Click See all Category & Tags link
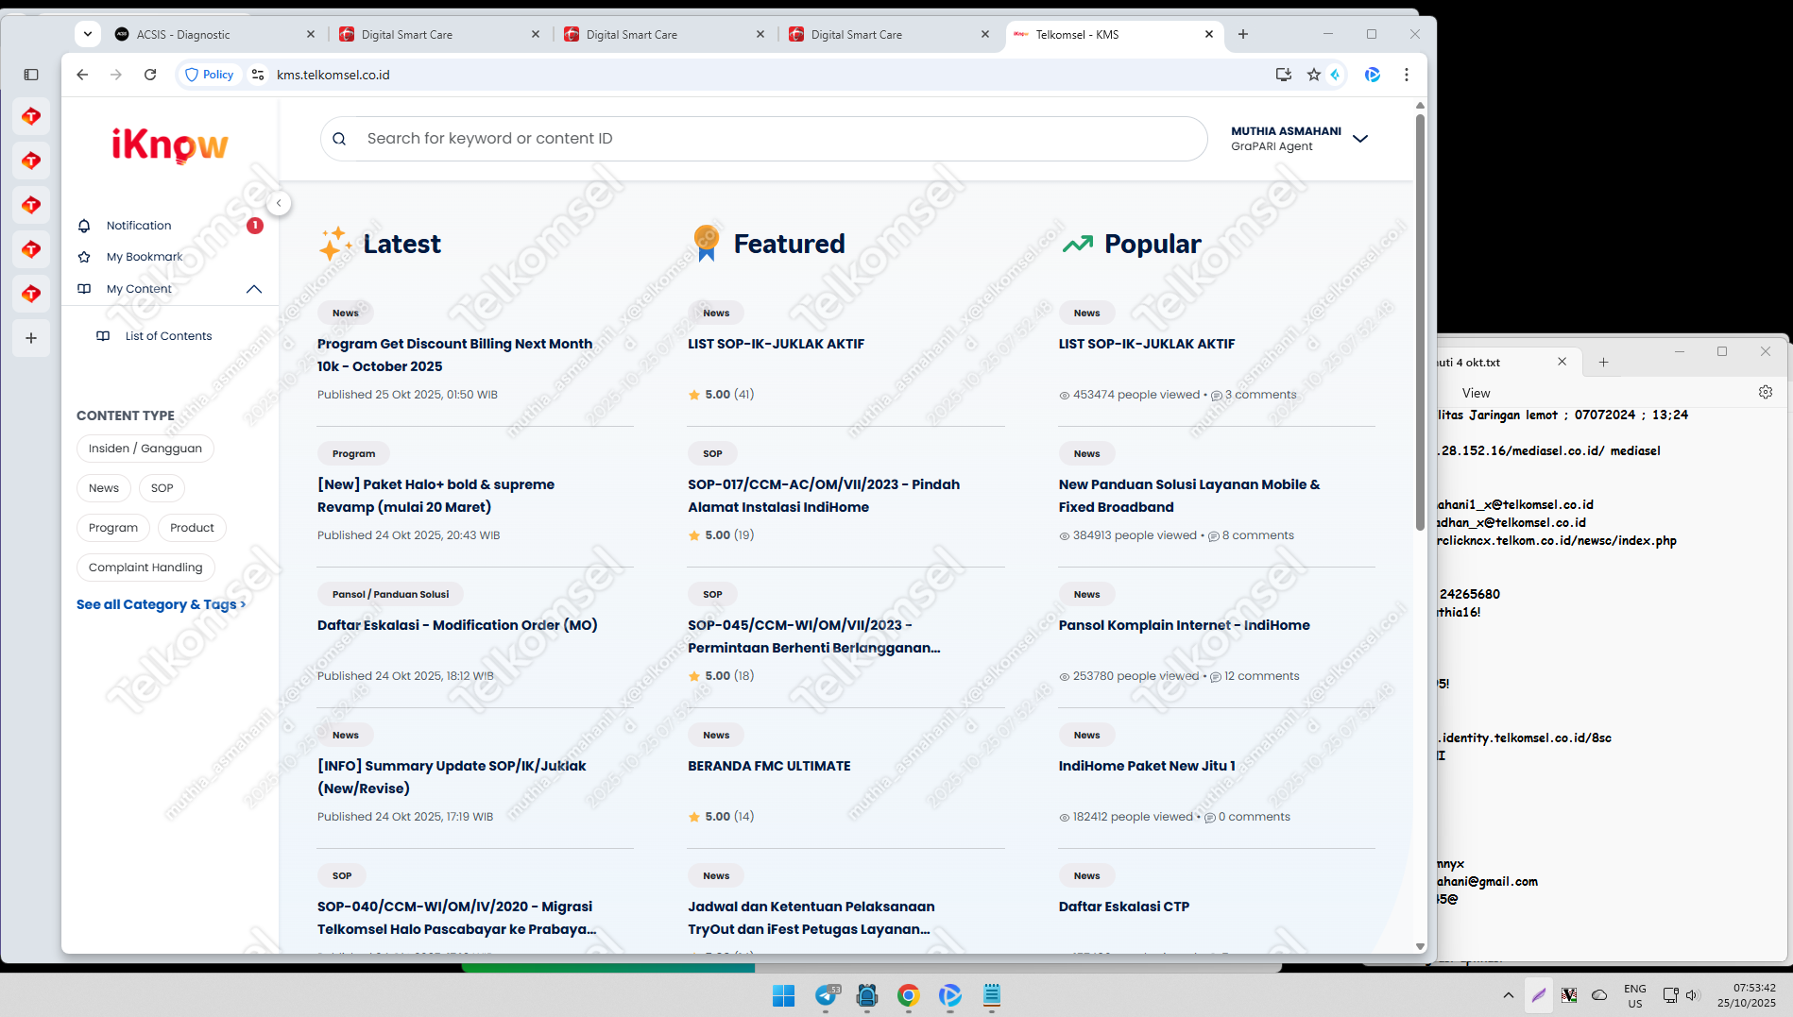1793x1017 pixels. pyautogui.click(x=161, y=604)
